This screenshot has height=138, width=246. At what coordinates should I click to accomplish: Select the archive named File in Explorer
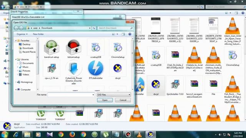213,86
